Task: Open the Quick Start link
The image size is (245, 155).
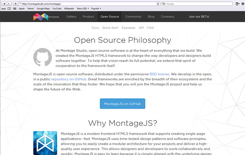Action: (x=110, y=28)
